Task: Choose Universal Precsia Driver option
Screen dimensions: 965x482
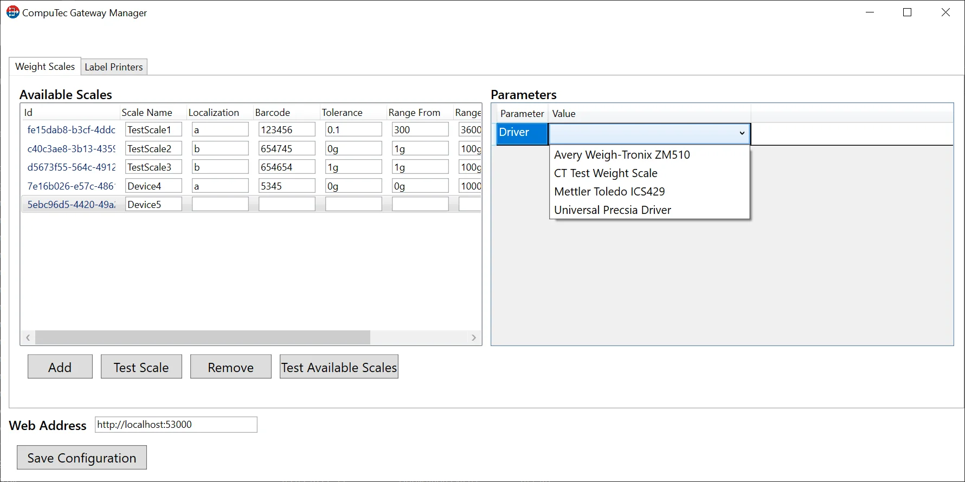Action: click(613, 210)
